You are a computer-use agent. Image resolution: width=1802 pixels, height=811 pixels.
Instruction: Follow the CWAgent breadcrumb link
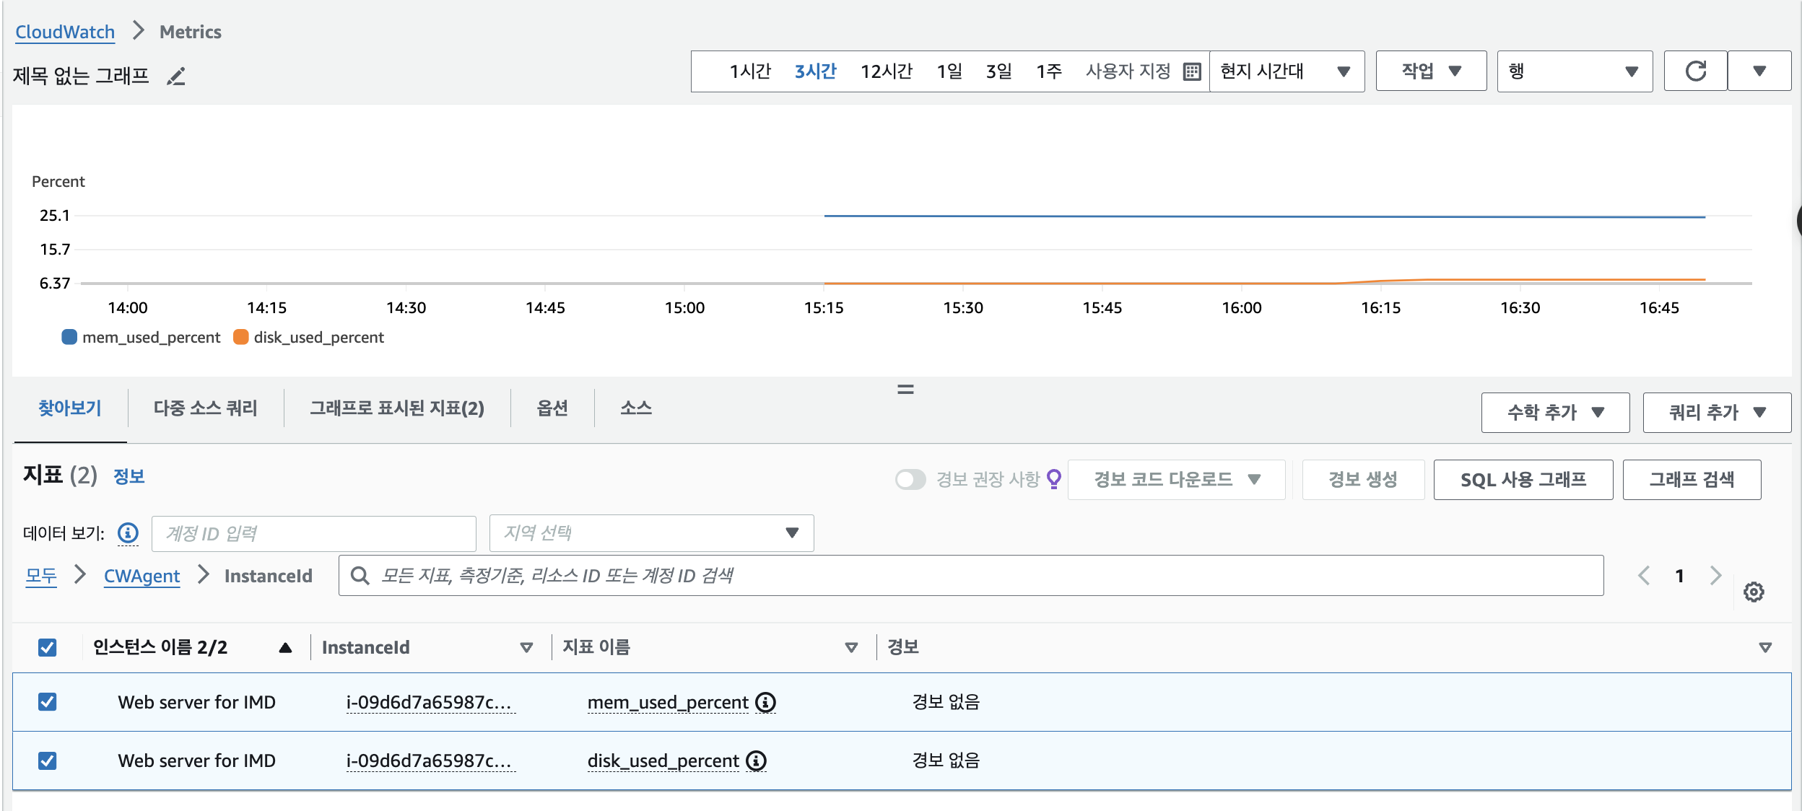coord(142,576)
